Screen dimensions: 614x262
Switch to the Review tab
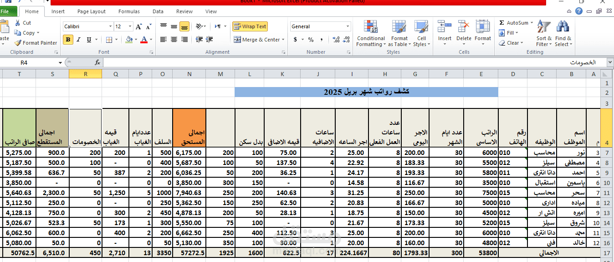pyautogui.click(x=184, y=11)
